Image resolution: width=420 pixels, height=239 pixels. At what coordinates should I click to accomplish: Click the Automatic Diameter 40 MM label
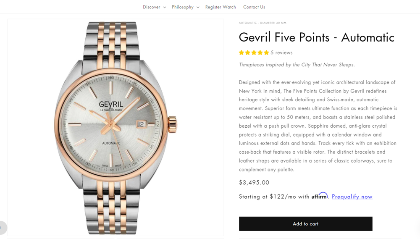point(262,23)
